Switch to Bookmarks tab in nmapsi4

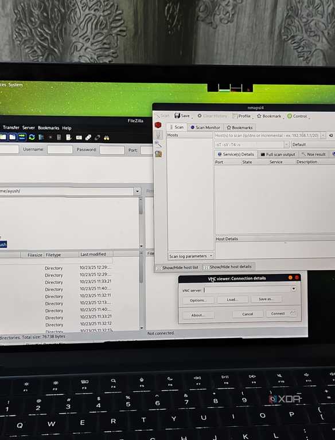click(239, 128)
